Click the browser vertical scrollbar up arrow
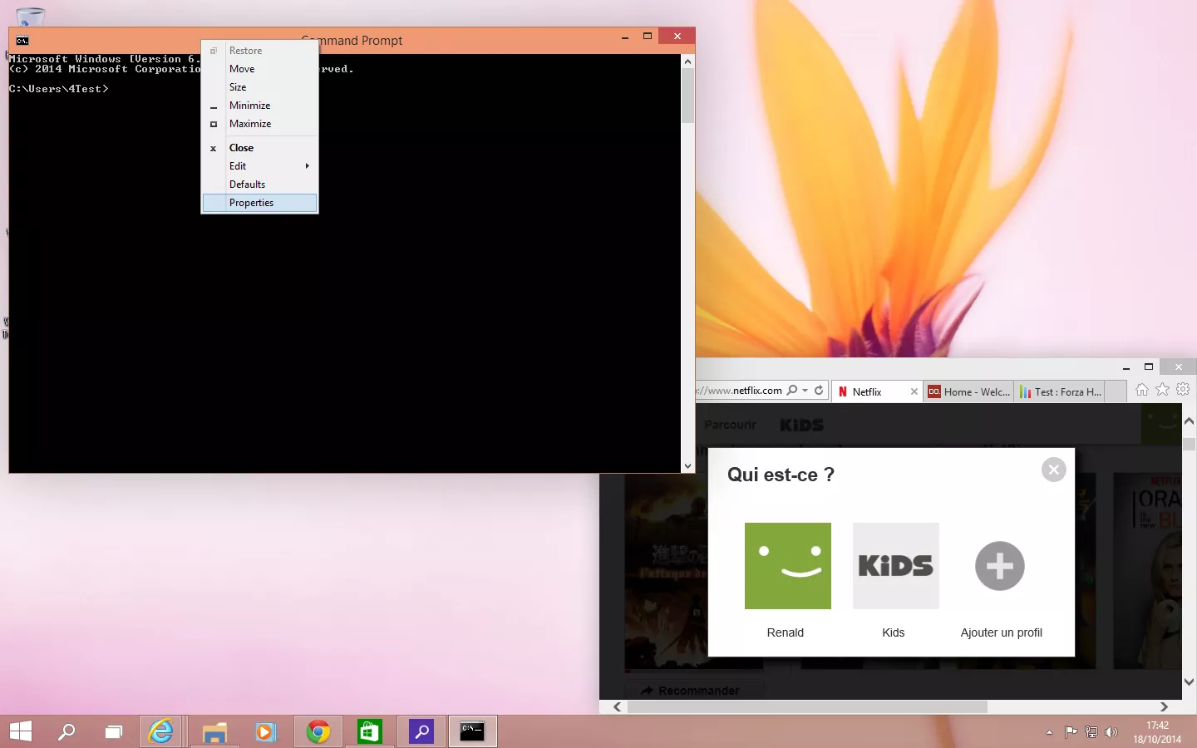Image resolution: width=1197 pixels, height=748 pixels. click(1189, 421)
